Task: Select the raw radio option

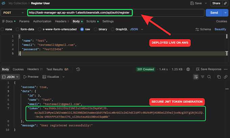Action: pyautogui.click(x=82, y=29)
